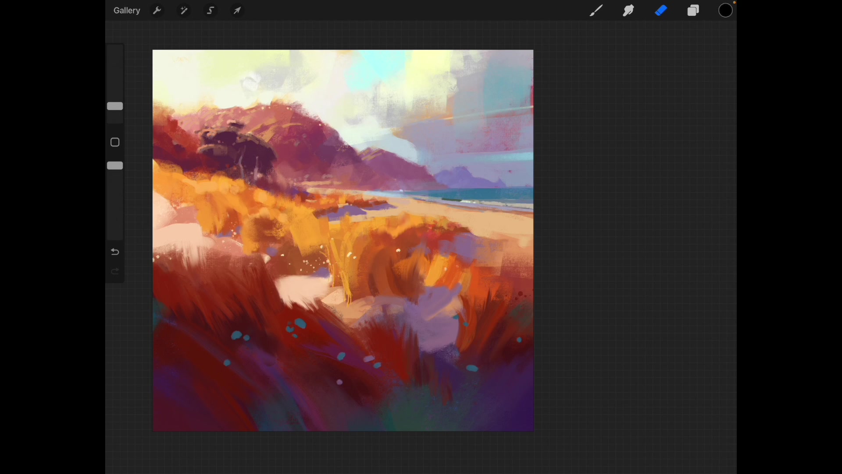Tap the square Modify button in the sidebar
The image size is (842, 474).
coord(115,142)
